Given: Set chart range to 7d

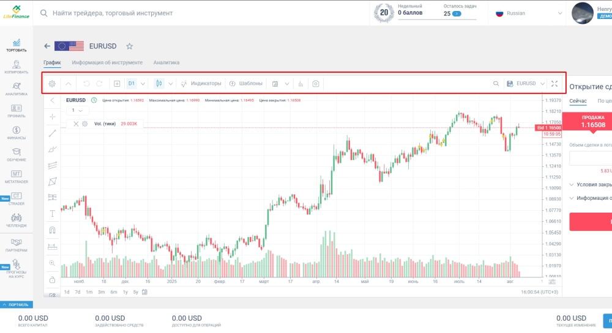Looking at the screenshot, I should click(77, 292).
